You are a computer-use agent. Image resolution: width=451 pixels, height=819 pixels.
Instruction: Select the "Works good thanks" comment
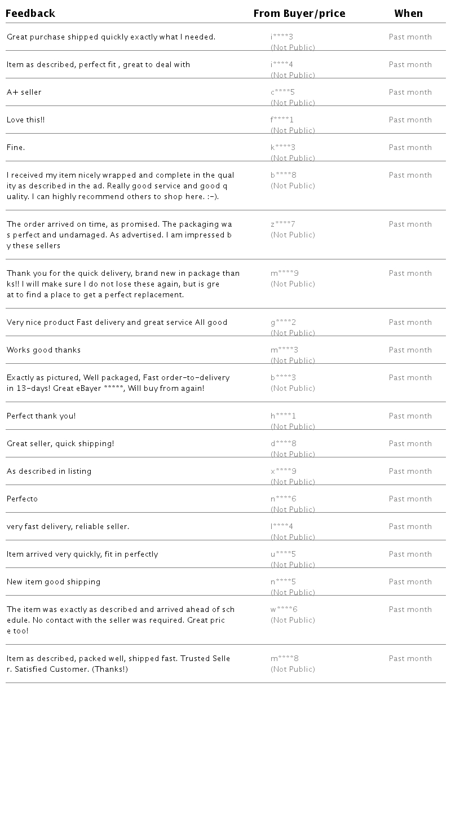pyautogui.click(x=44, y=350)
